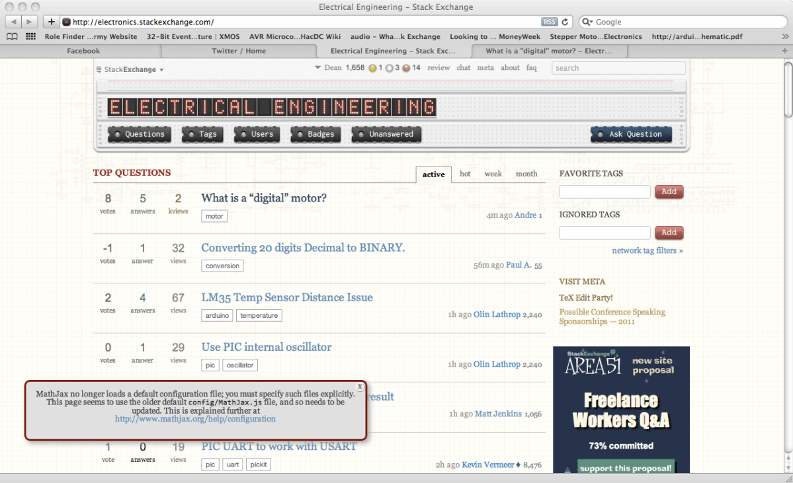Open the Badges nav button
Screen dimensions: 793x483
click(315, 134)
